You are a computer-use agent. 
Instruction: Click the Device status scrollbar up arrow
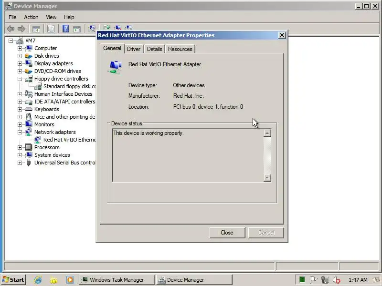pyautogui.click(x=267, y=133)
